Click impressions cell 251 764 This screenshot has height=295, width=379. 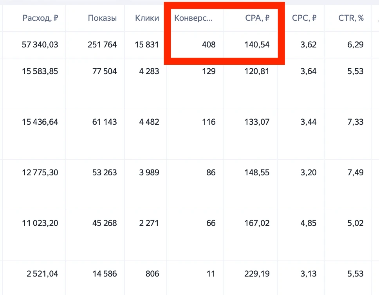pyautogui.click(x=102, y=45)
